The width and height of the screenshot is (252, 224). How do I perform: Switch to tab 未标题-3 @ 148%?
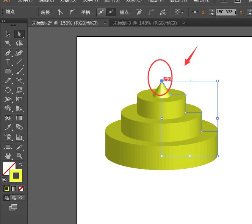click(x=145, y=23)
